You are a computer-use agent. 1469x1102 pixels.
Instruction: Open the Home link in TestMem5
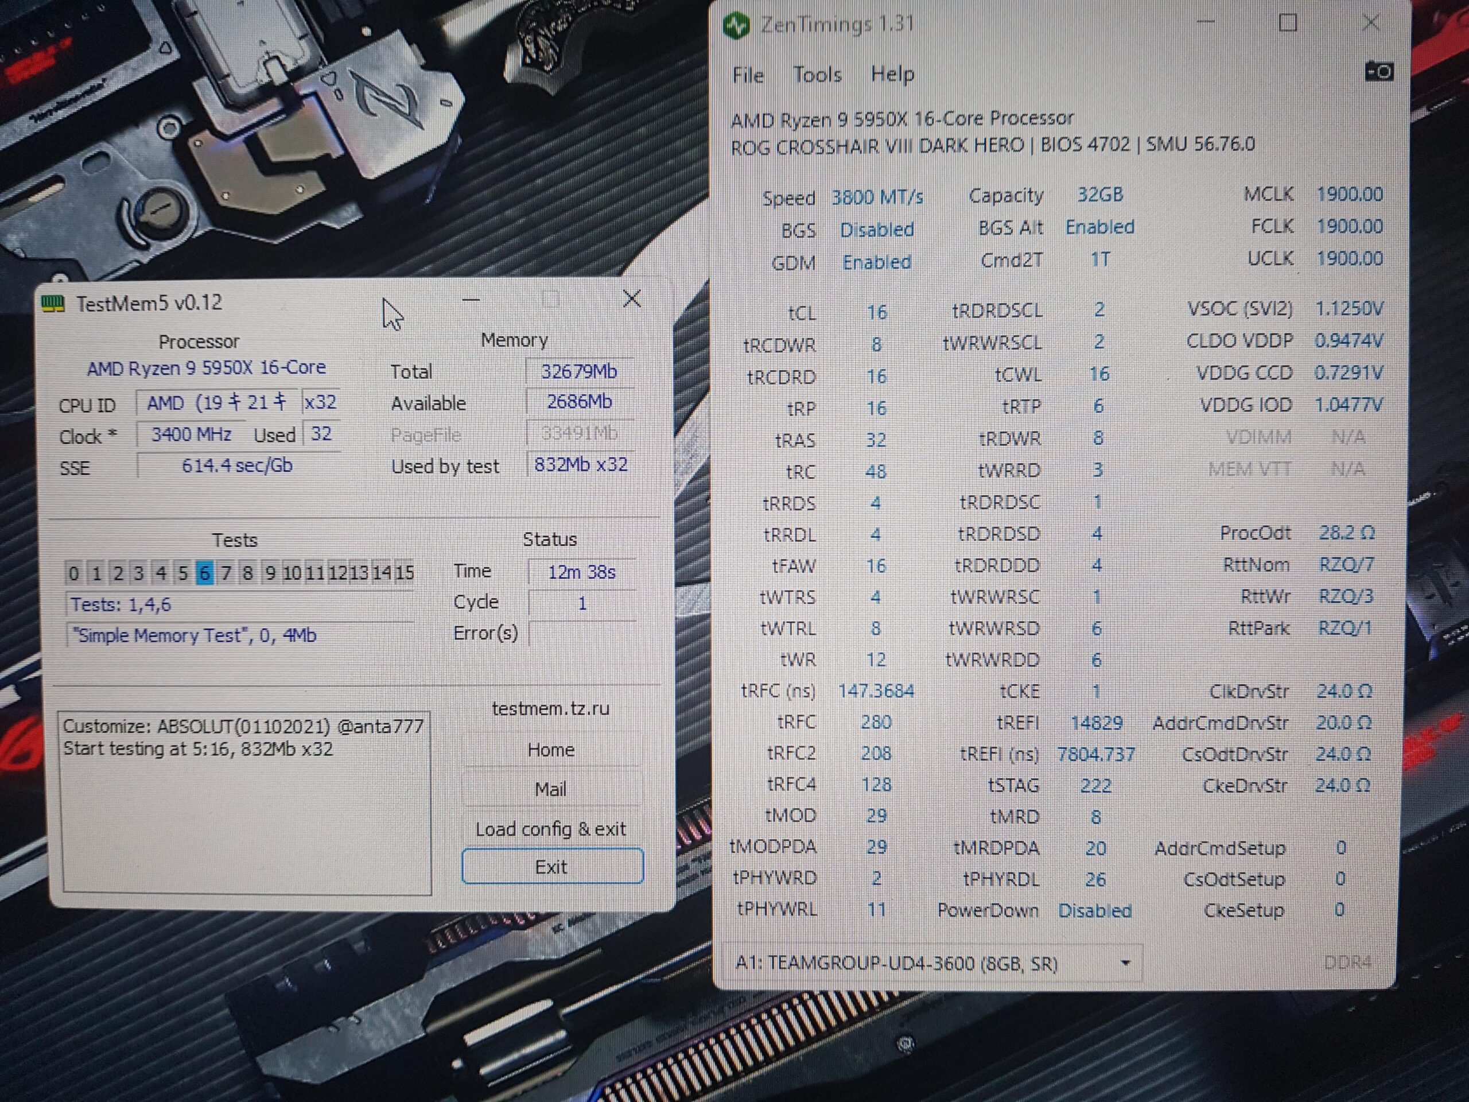pos(550,750)
